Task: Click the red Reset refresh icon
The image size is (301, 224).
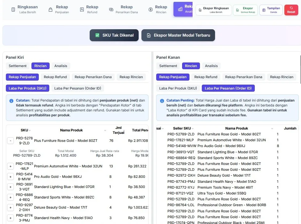Action: tap(291, 8)
